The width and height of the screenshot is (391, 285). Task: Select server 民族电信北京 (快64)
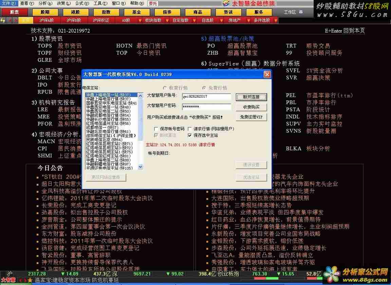click(104, 140)
